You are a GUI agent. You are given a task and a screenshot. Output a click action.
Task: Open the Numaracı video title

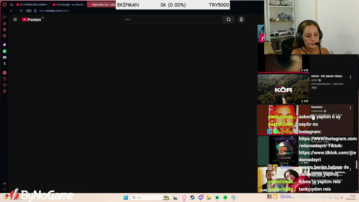click(317, 107)
